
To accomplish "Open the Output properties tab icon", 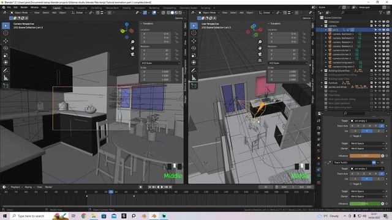I will point(318,134).
